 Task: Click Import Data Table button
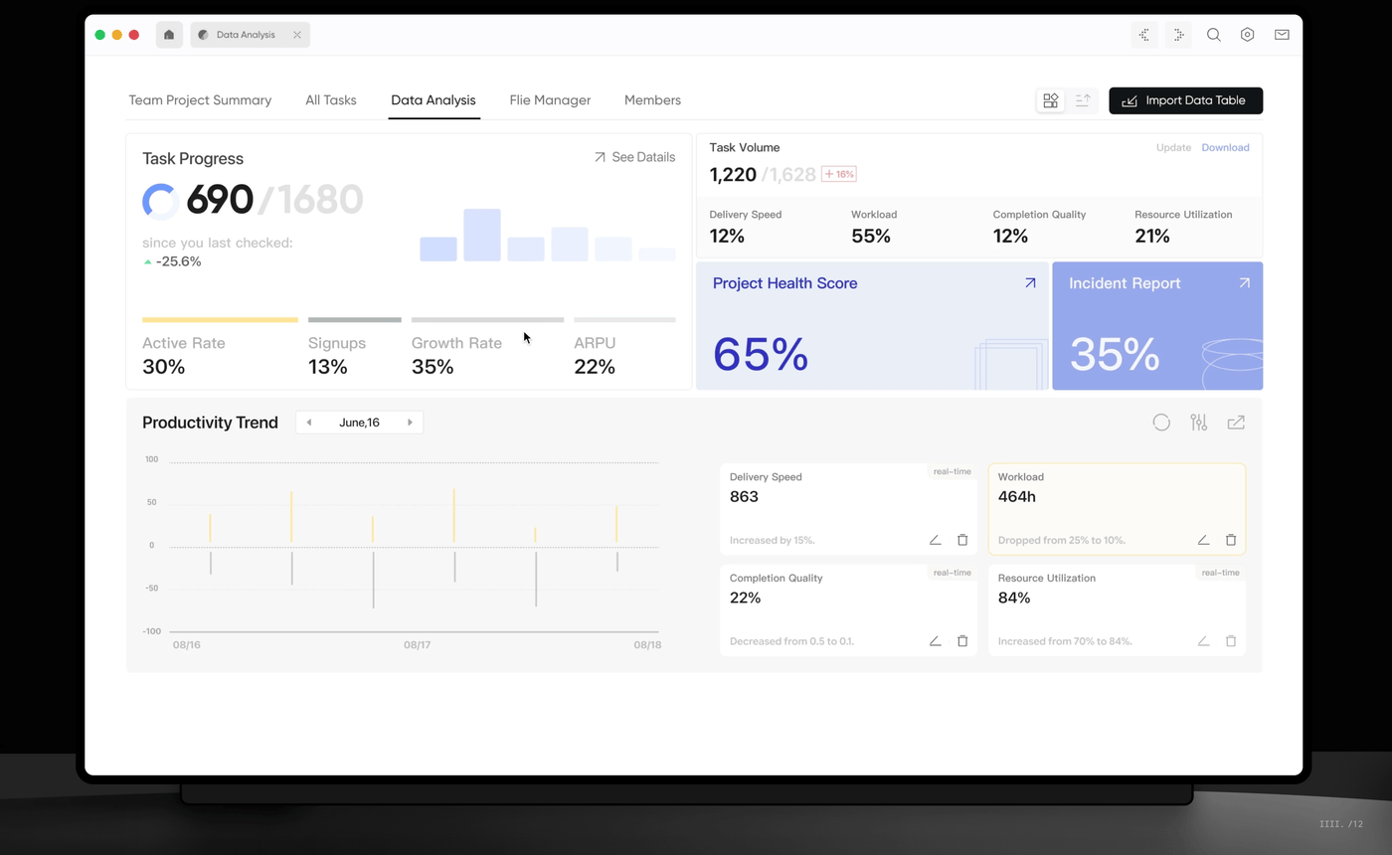[1185, 100]
